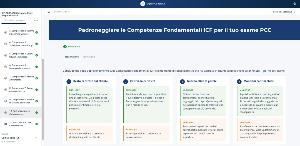Click green check of lesson 3 Competenza 2
Viewport: 300px width, 146px height.
pyautogui.click(x=37, y=32)
